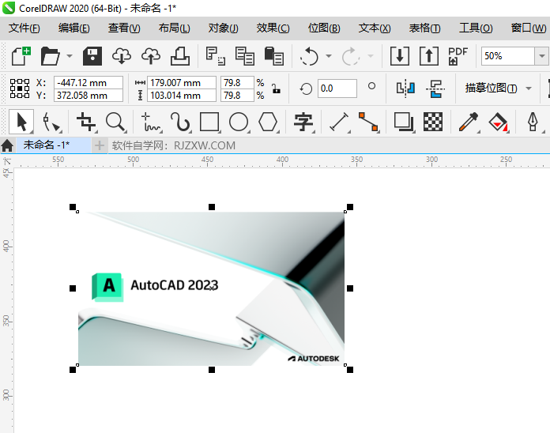Cut the selection with Cut icon
Screen dimensions: 550x433
click(x=215, y=56)
